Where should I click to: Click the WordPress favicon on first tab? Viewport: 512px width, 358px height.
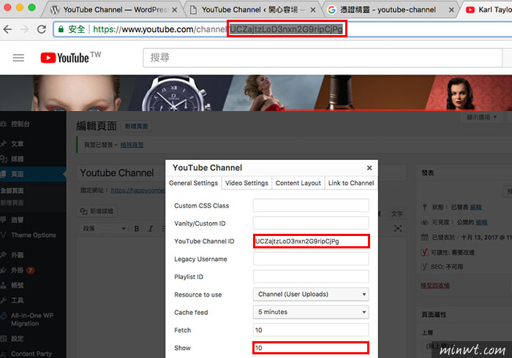(55, 9)
